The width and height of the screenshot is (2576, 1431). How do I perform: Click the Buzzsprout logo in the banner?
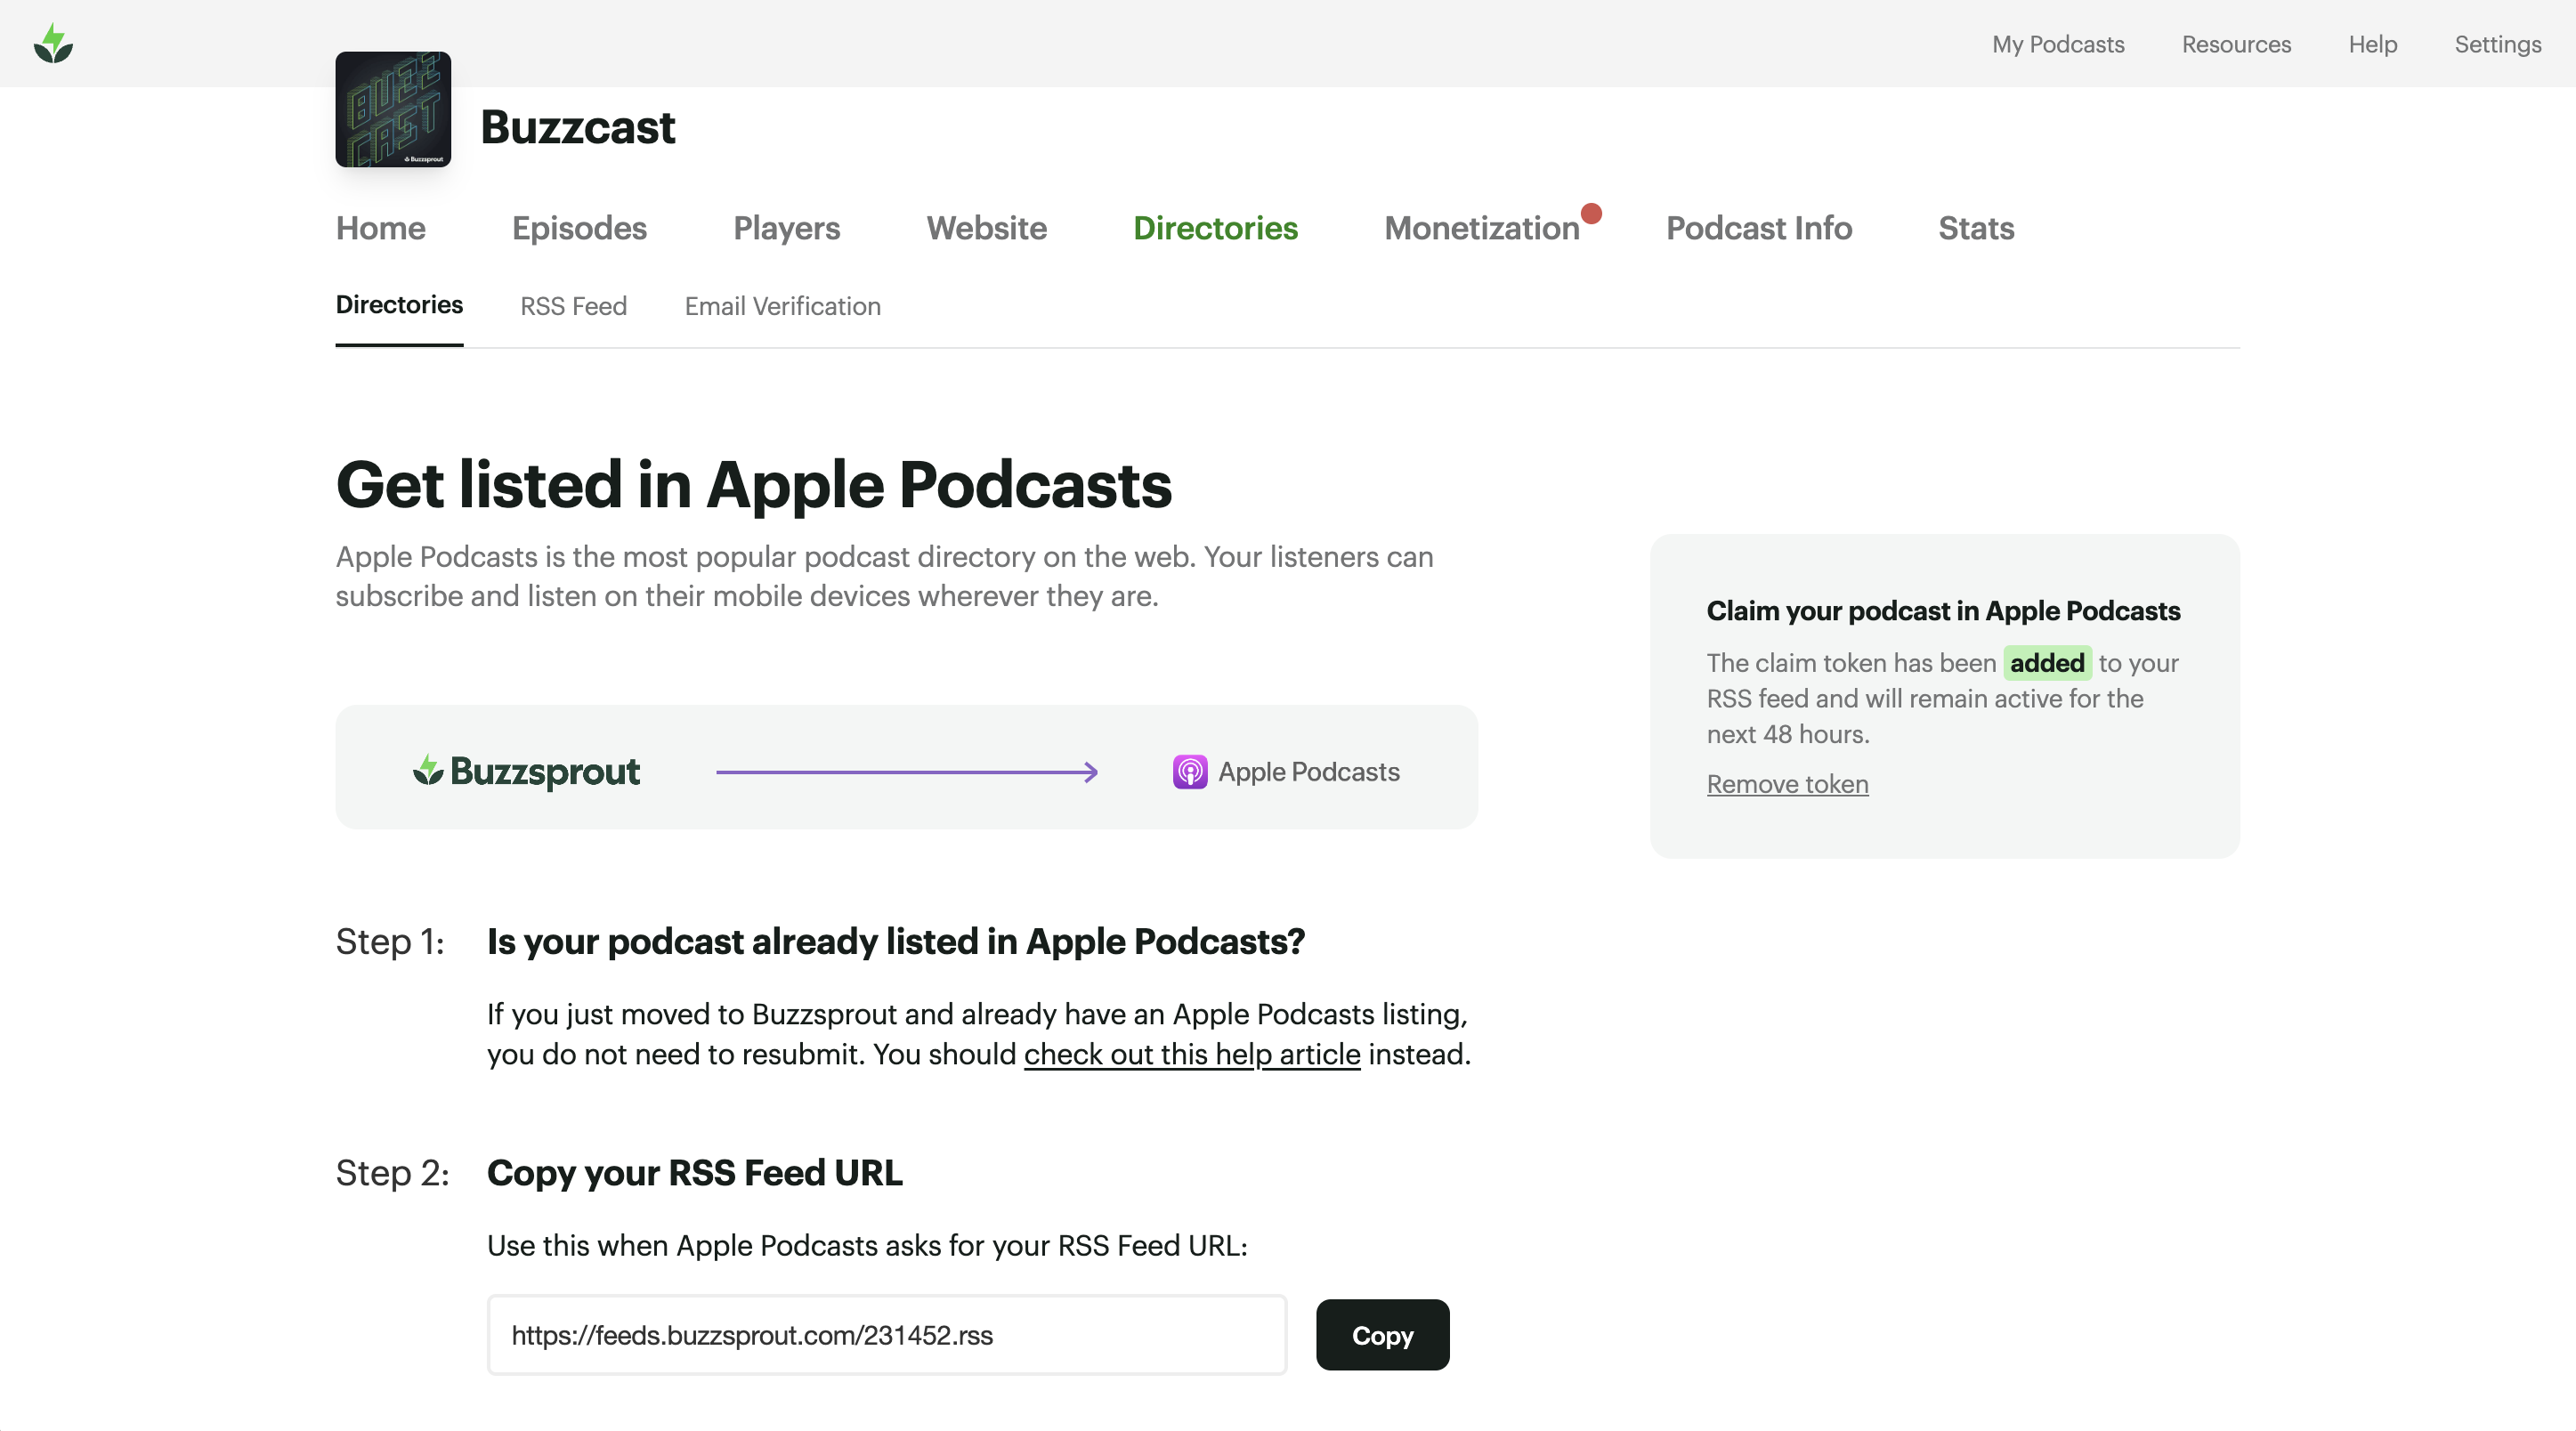[527, 771]
